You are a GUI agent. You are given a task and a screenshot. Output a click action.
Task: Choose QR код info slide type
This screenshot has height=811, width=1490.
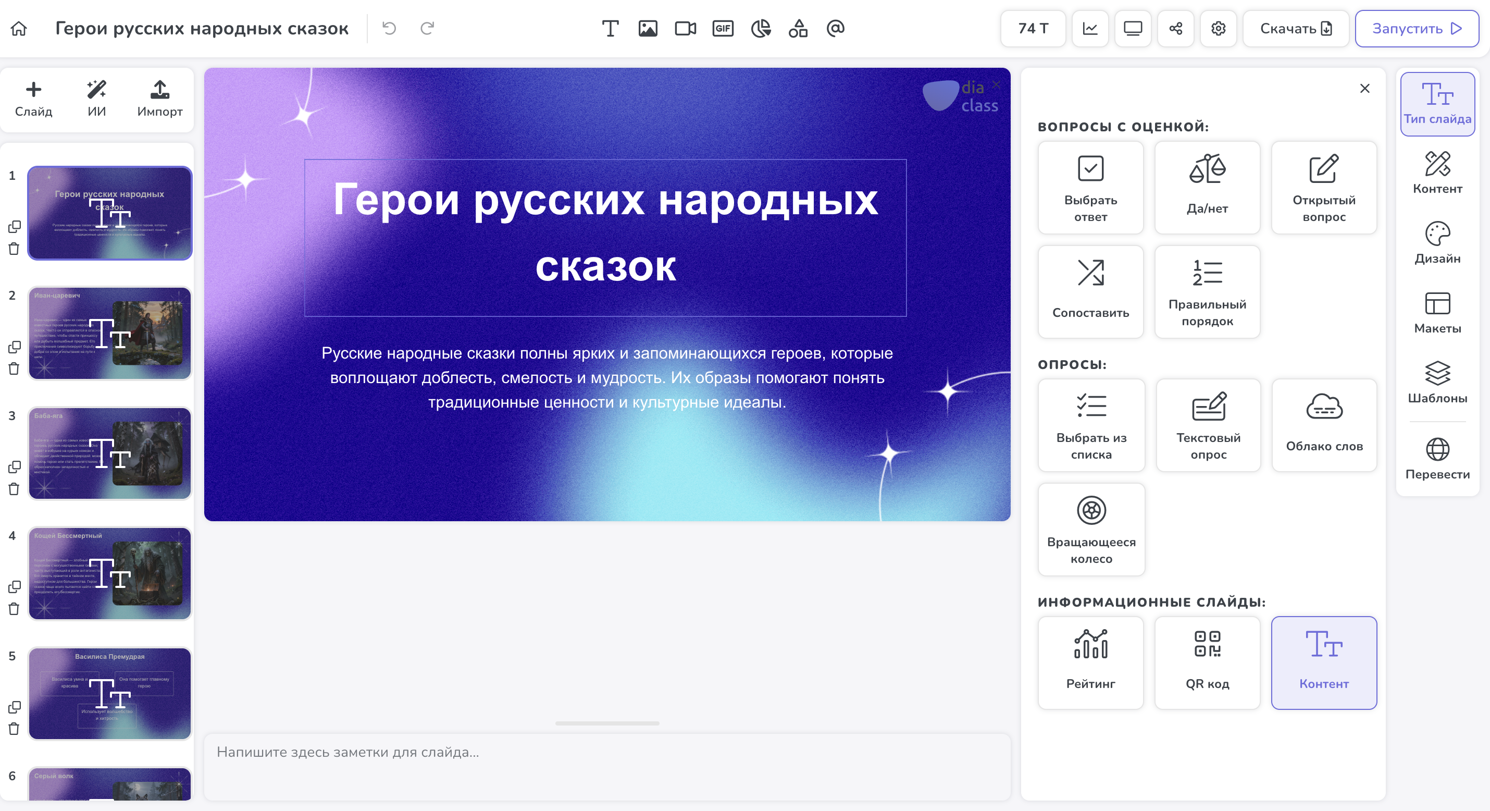coord(1208,663)
